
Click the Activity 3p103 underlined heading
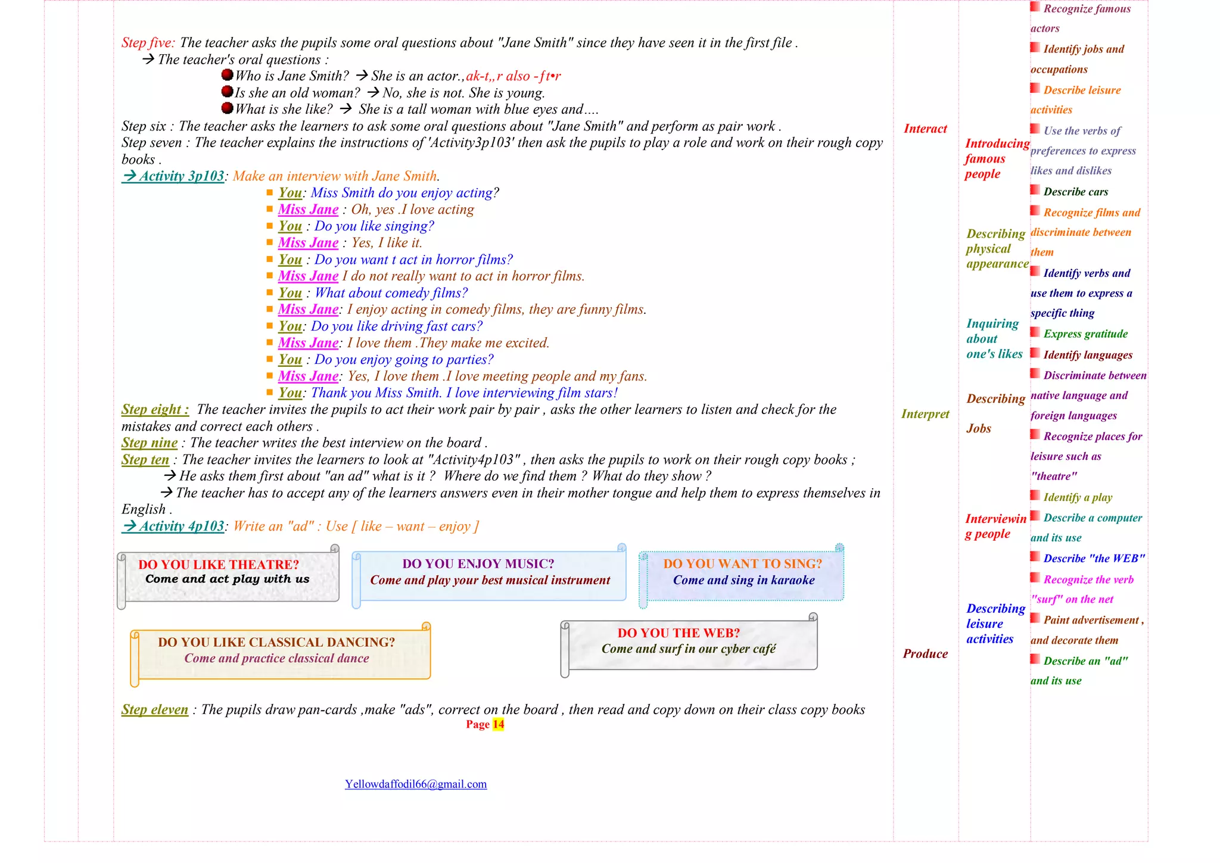click(x=173, y=176)
